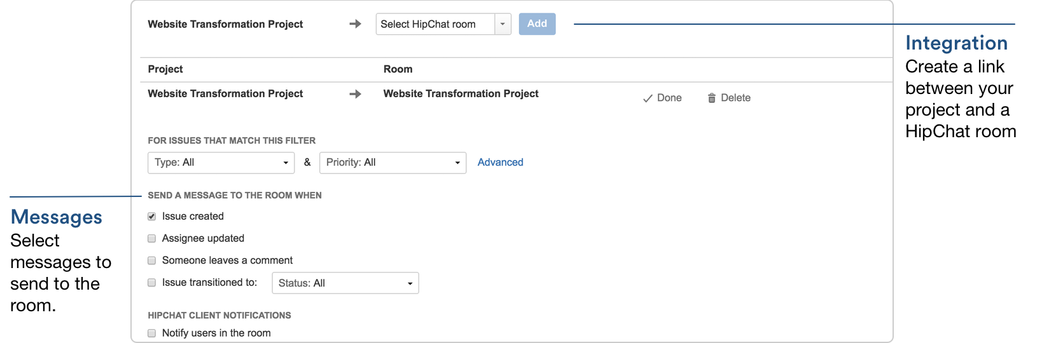Click Website Transformation Project in the Room column

(x=461, y=94)
